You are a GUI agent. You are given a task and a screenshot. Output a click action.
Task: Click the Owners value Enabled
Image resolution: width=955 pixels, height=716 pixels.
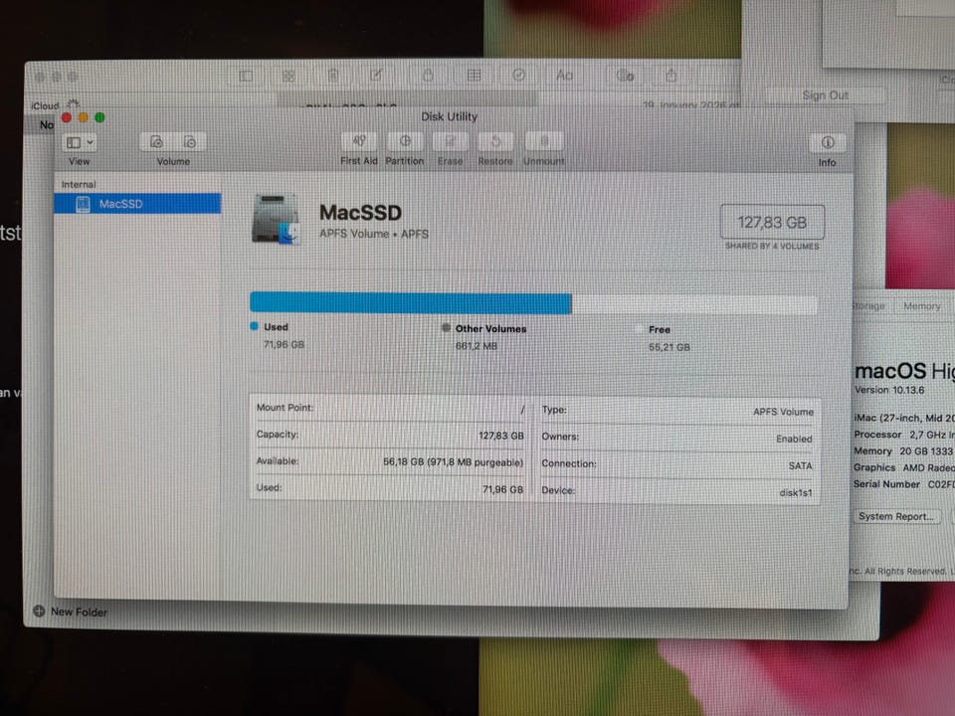pos(794,439)
